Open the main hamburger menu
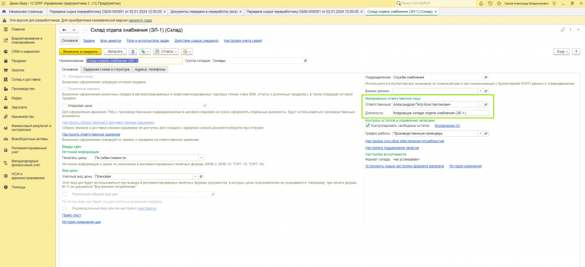The height and width of the screenshot is (267, 585). click(x=4, y=3)
